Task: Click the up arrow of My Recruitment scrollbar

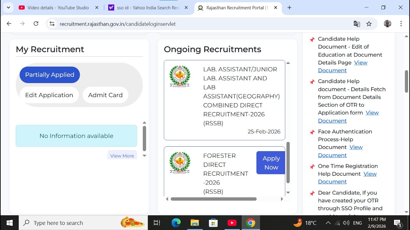Action: click(x=144, y=123)
